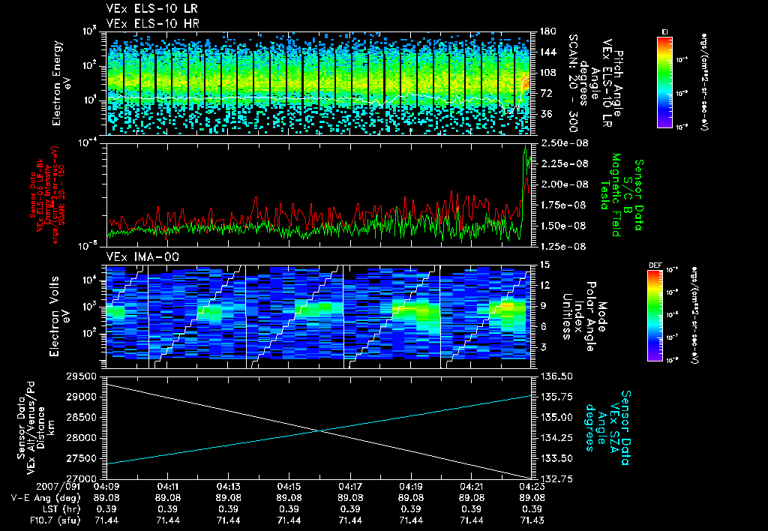Click the 2.00e-08 magnetic field tick
768x531 pixels.
(564, 184)
